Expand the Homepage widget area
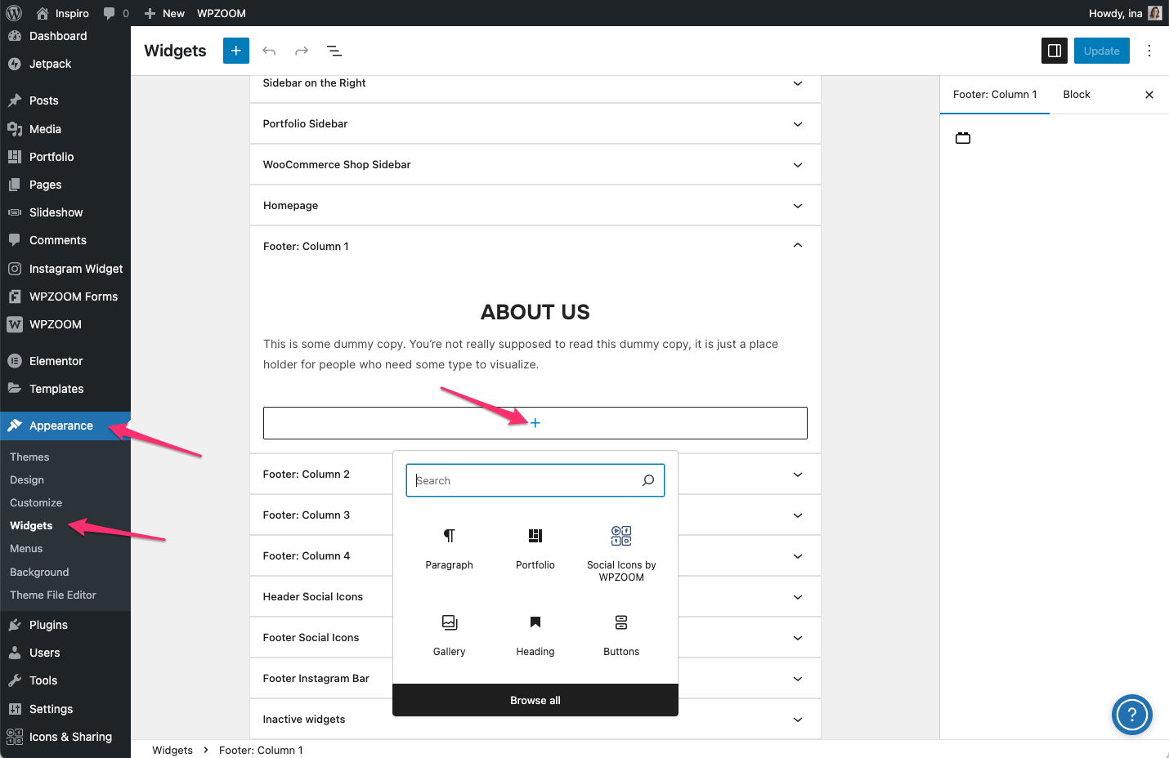1169x758 pixels. click(x=798, y=205)
